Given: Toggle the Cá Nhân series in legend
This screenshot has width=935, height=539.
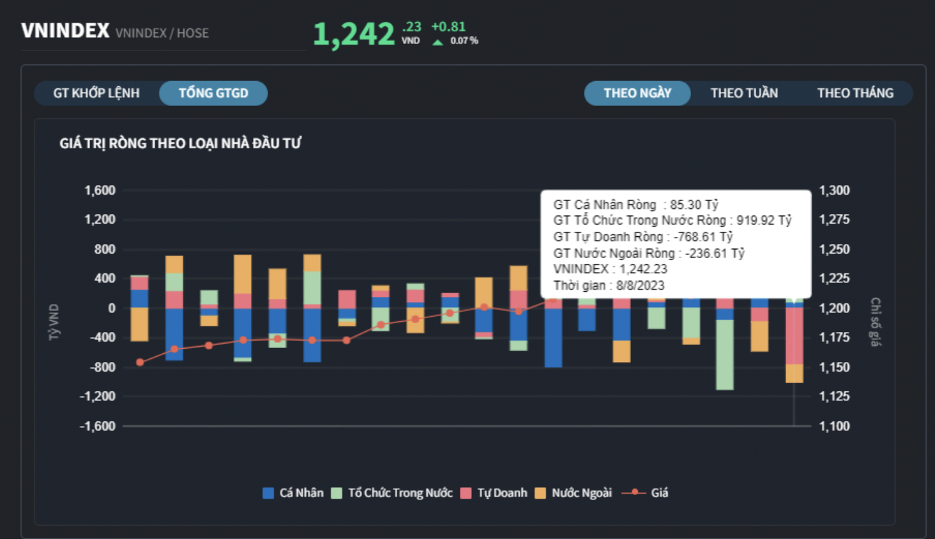Looking at the screenshot, I should [293, 493].
